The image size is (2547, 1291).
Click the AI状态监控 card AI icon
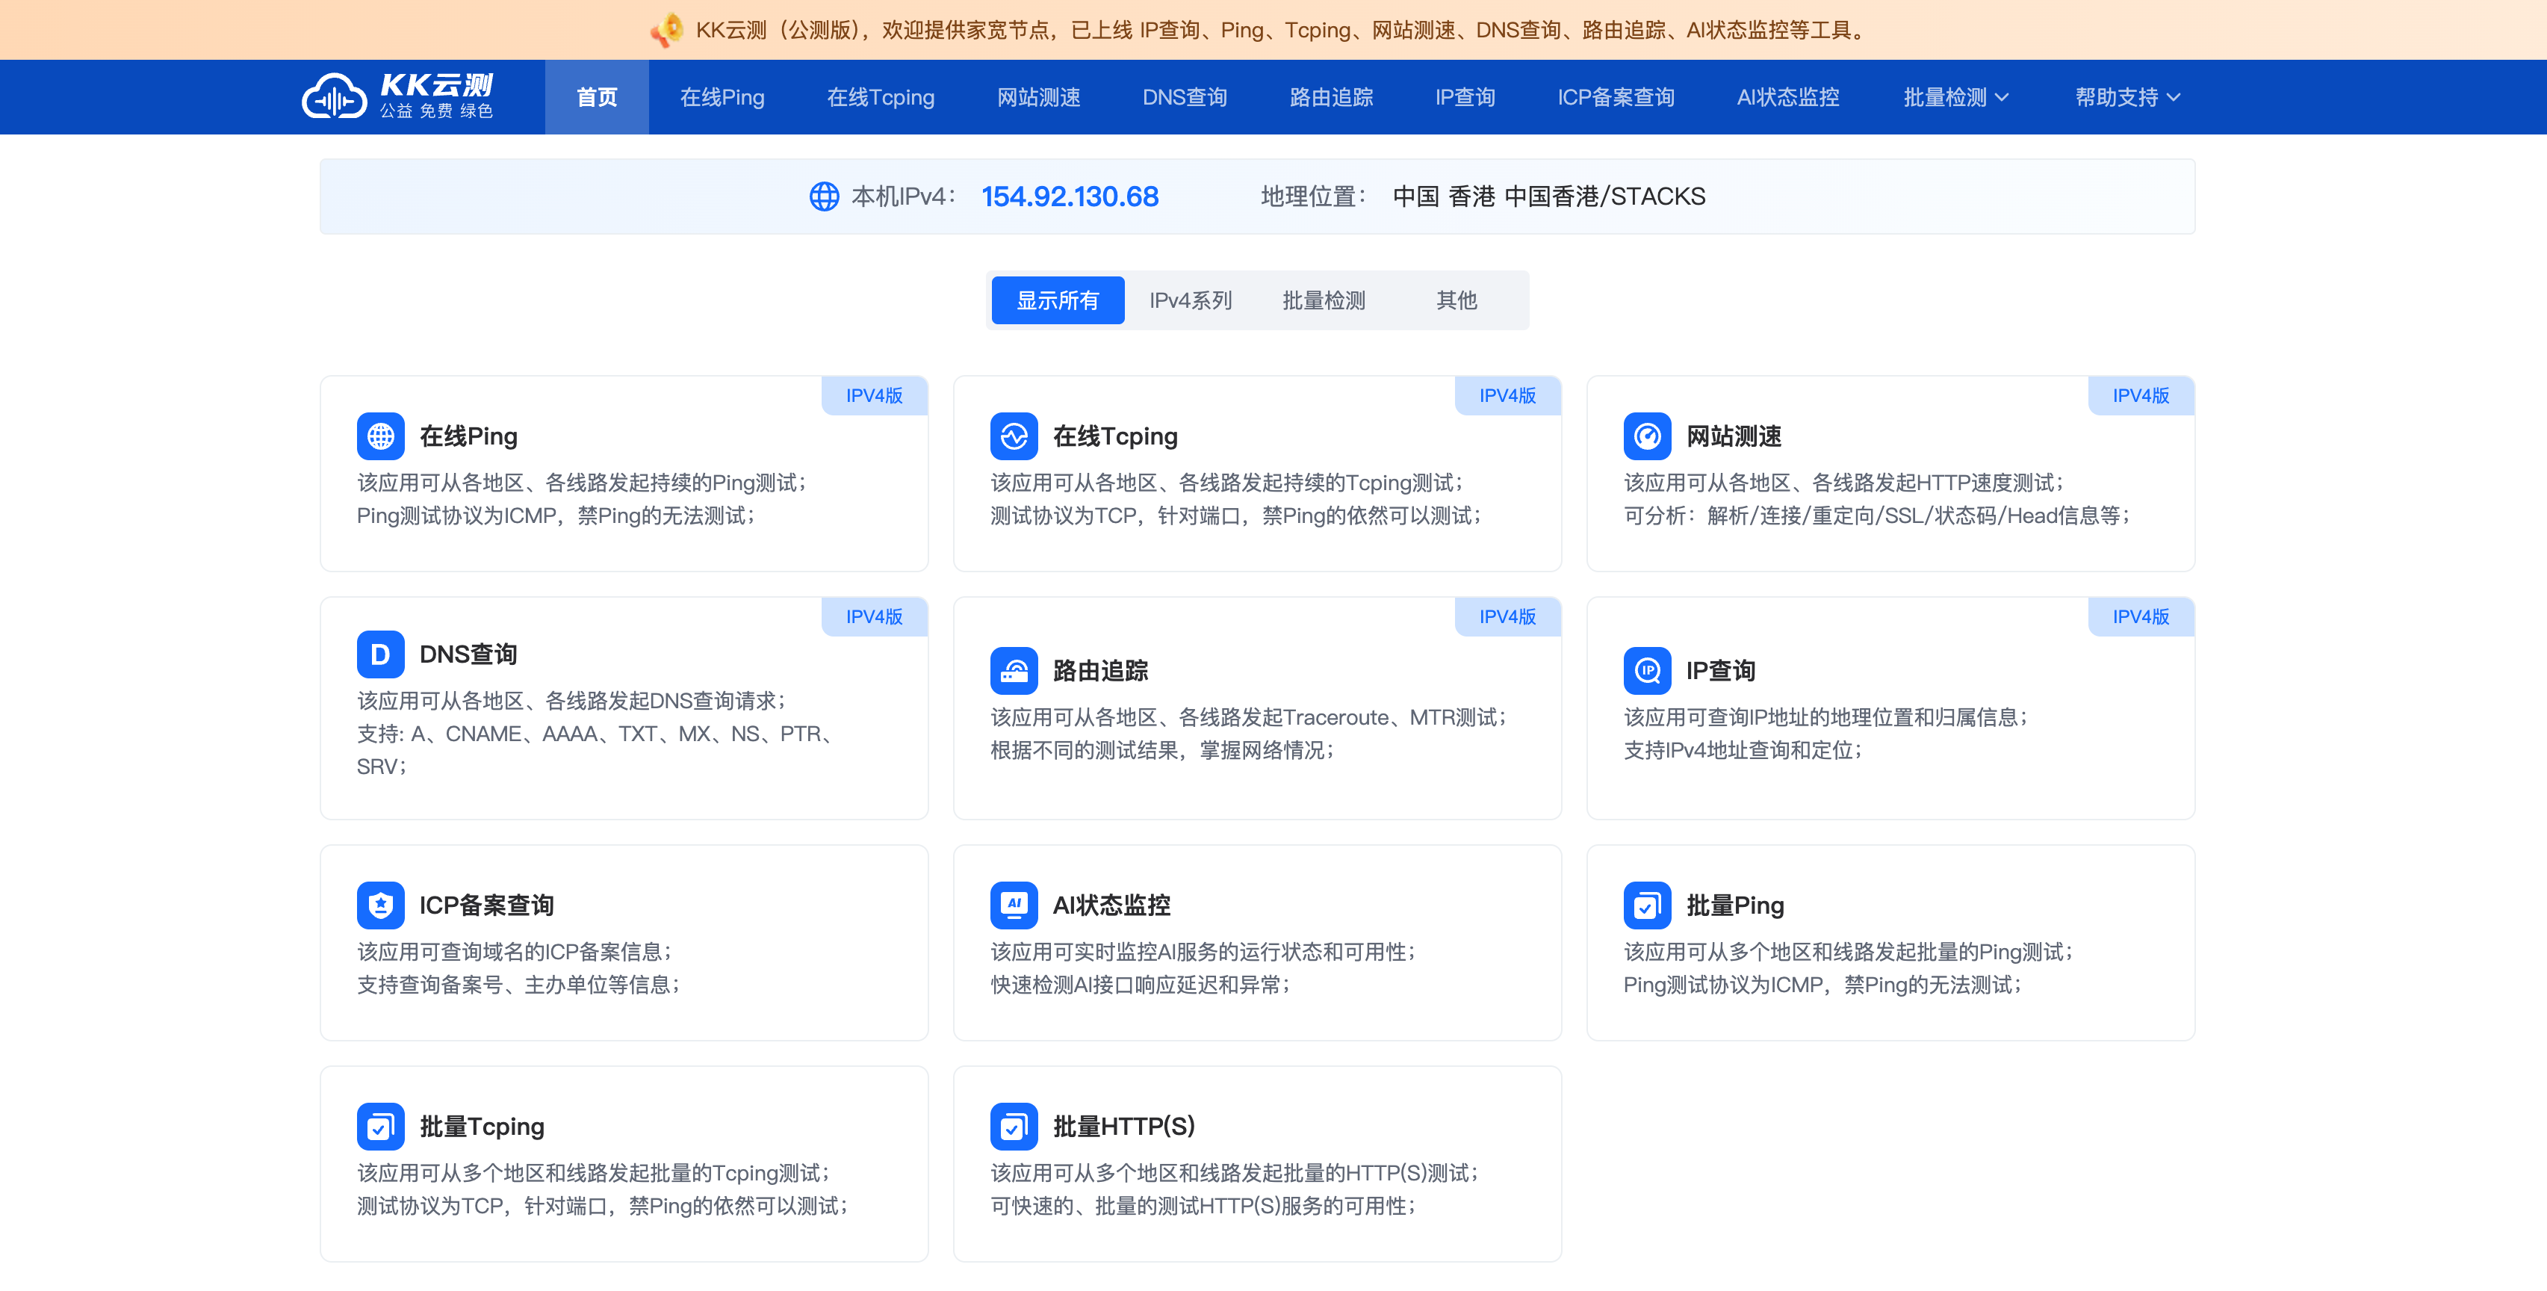coord(1014,905)
